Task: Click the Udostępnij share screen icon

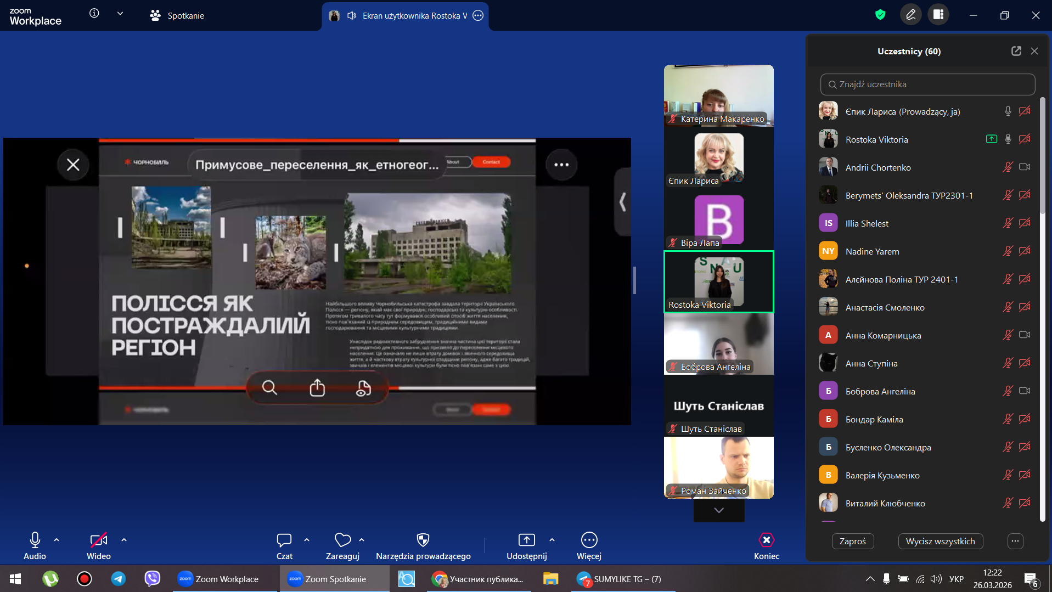Action: tap(526, 540)
